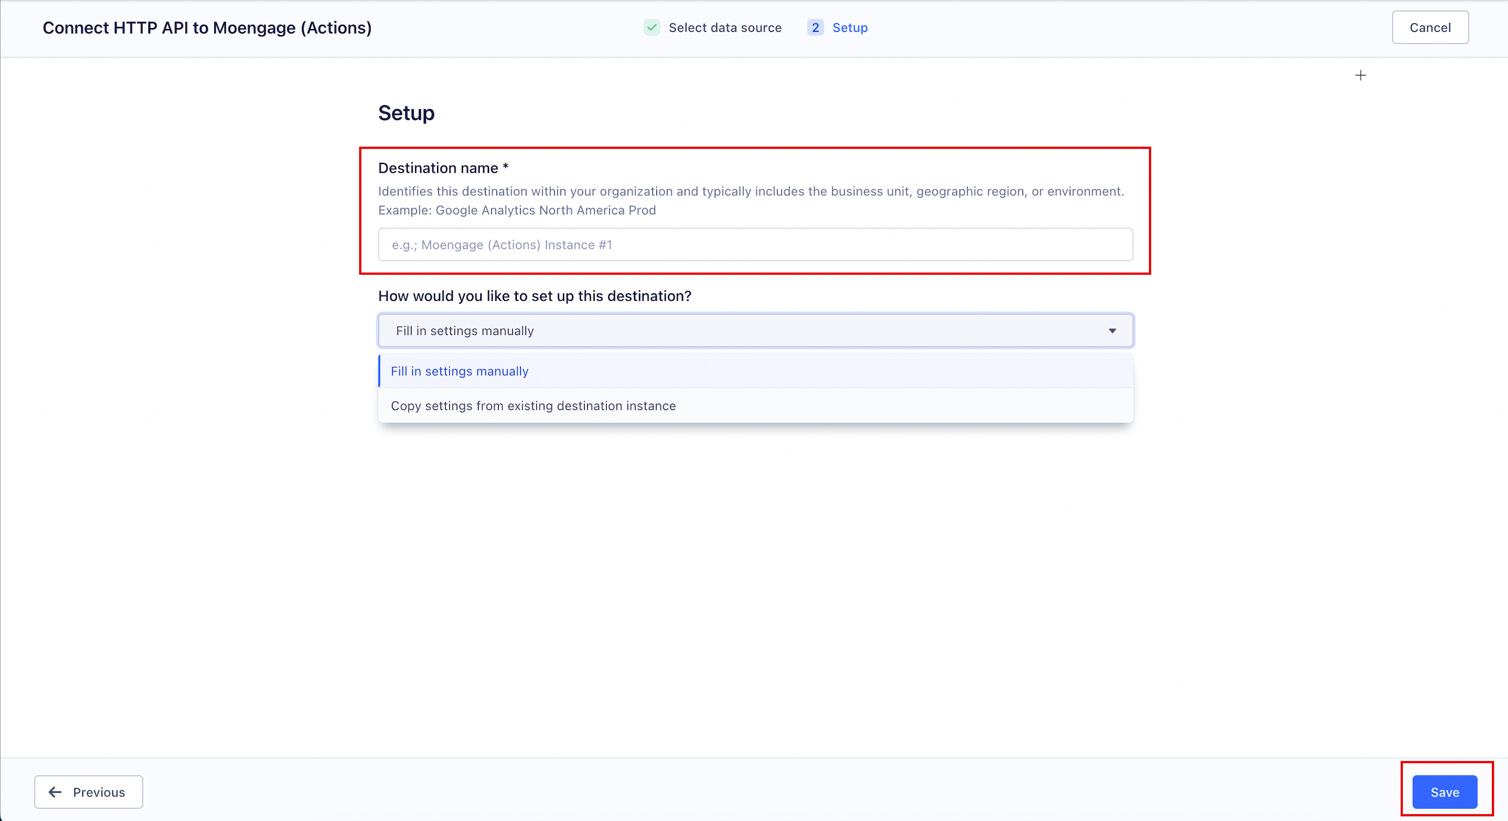The width and height of the screenshot is (1508, 821).
Task: Click the Destination name label
Action: tap(443, 168)
